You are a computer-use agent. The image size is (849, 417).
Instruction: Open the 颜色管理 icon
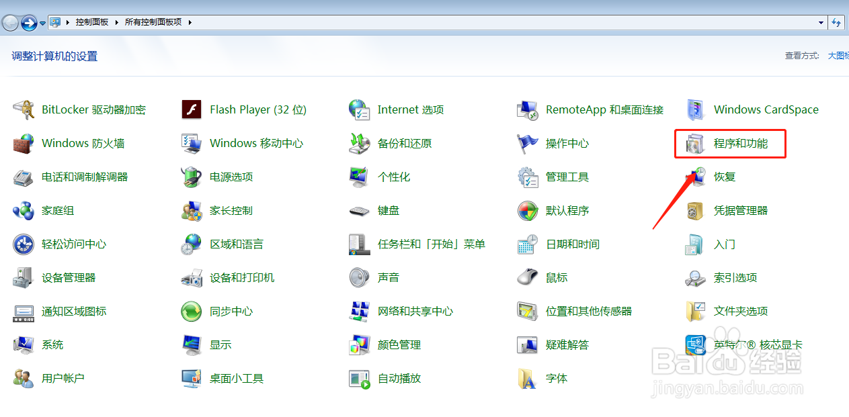360,344
